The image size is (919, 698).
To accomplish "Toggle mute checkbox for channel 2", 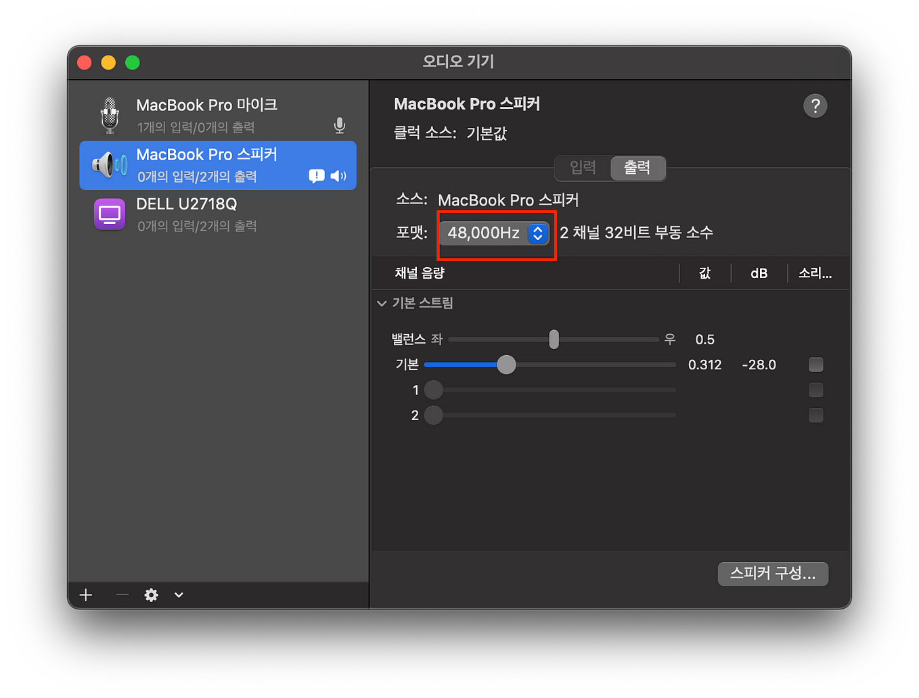I will point(816,415).
